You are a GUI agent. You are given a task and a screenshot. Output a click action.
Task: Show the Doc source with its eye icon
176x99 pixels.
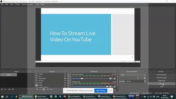[65, 76]
